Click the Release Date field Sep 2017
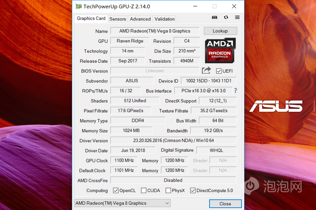Image resolution: width=316 pixels, height=210 pixels. click(x=128, y=61)
